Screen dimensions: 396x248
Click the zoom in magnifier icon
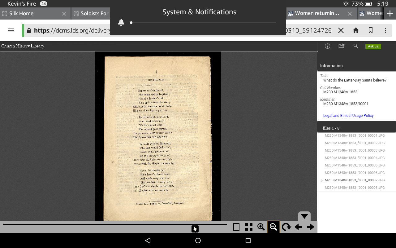(x=261, y=227)
